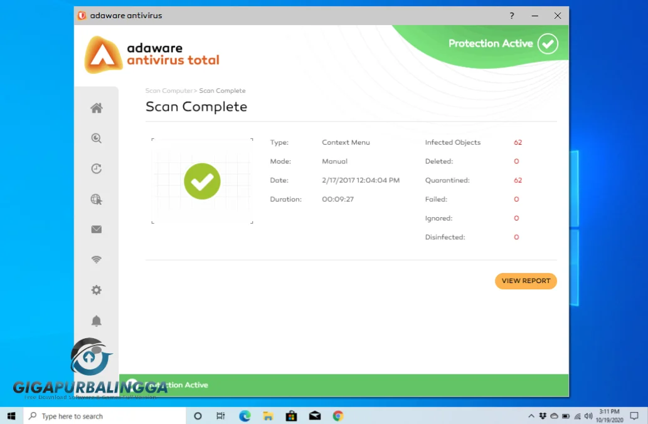Viewport: 648px width, 424px height.
Task: Click the duration 00:09:27 value
Action: tap(337, 199)
